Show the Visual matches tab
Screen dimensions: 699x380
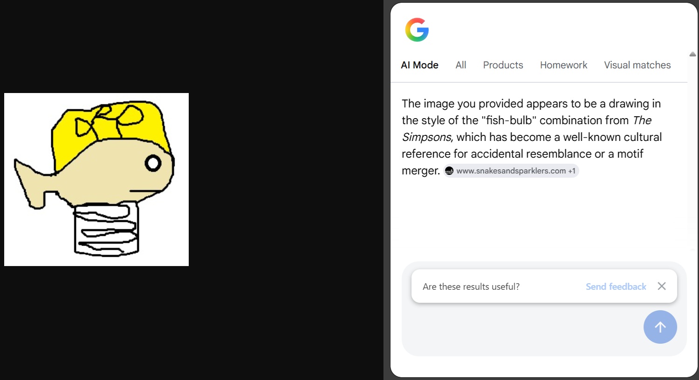(637, 65)
